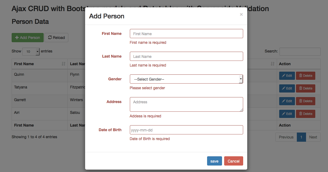The image size is (328, 172).
Task: Click the save button
Action: coord(214,161)
